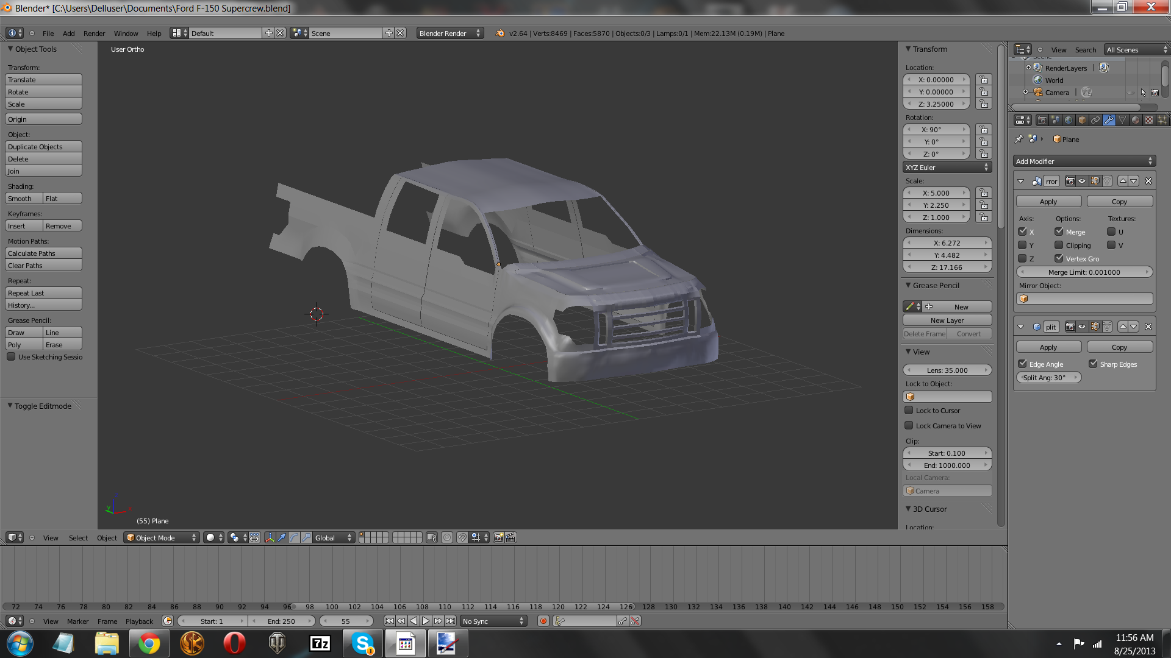Screen dimensions: 1171x658
Task: Adjust the Lens 35.000 slider
Action: (x=947, y=370)
